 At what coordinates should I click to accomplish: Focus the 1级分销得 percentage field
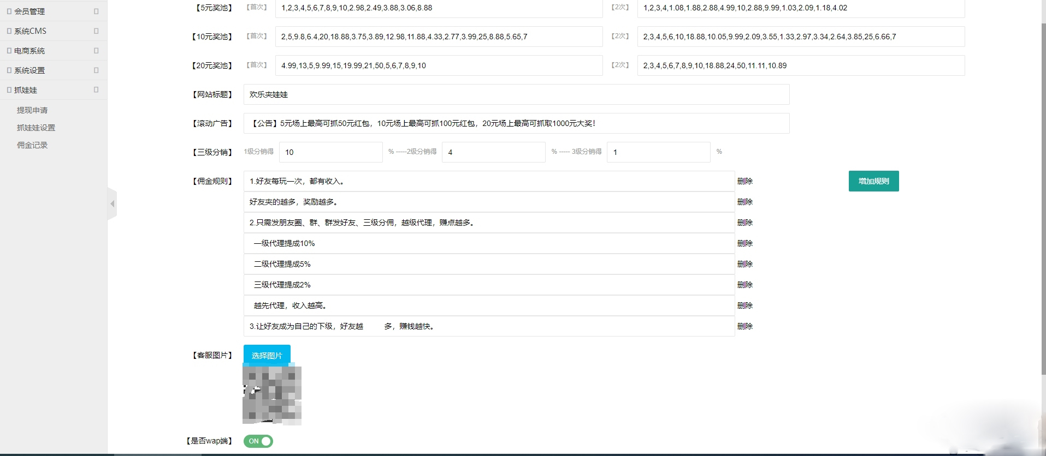click(x=330, y=152)
